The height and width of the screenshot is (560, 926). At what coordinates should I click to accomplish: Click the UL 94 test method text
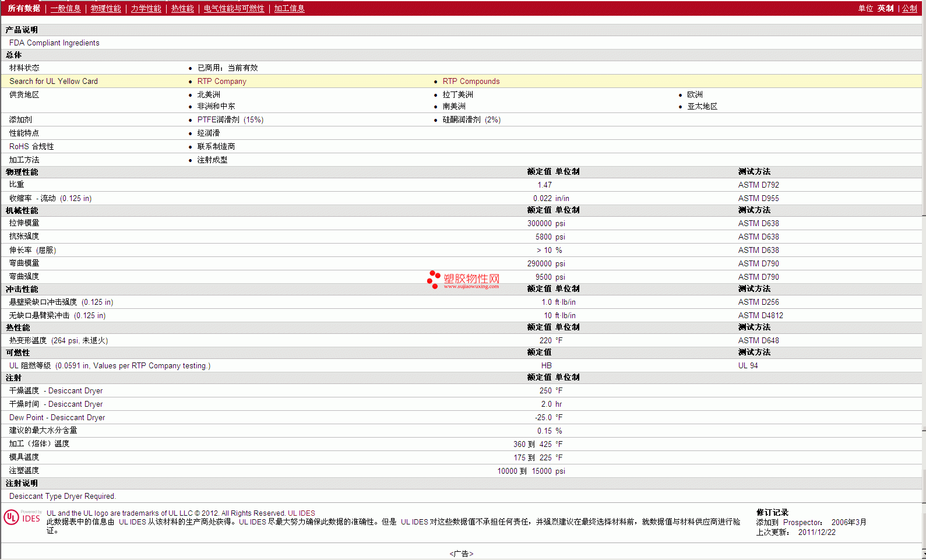[x=748, y=365]
